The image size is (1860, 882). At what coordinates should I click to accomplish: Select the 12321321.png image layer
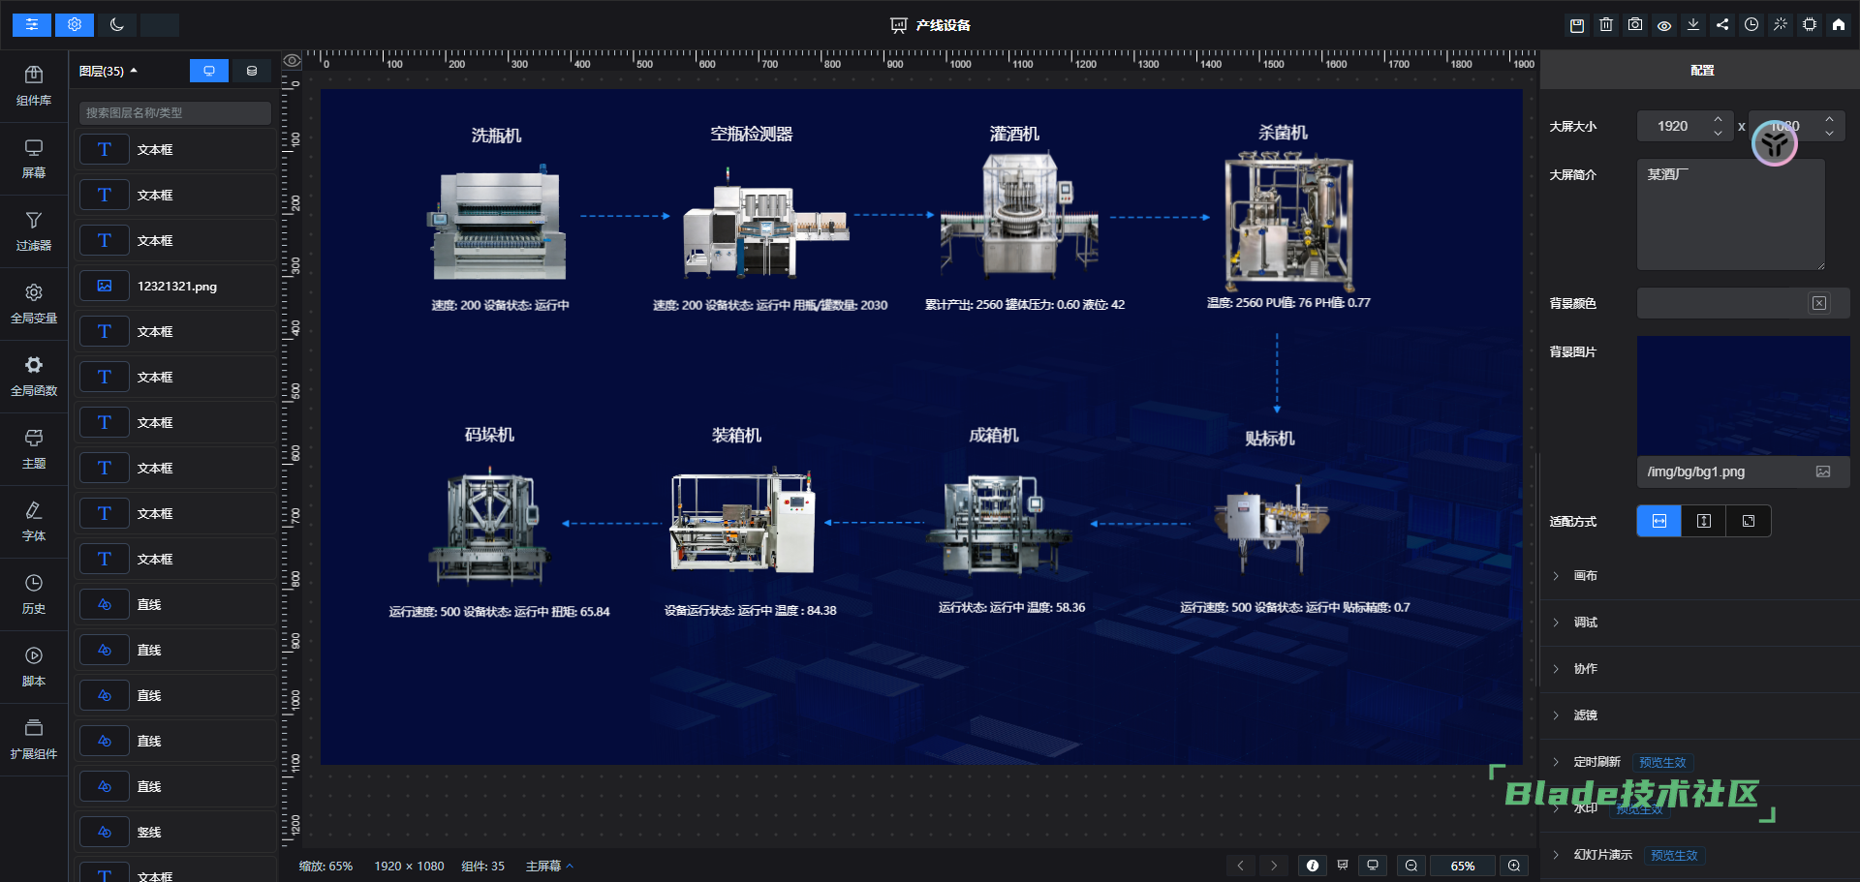(175, 287)
